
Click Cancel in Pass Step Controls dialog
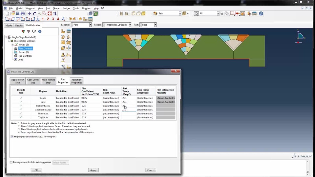151,170
